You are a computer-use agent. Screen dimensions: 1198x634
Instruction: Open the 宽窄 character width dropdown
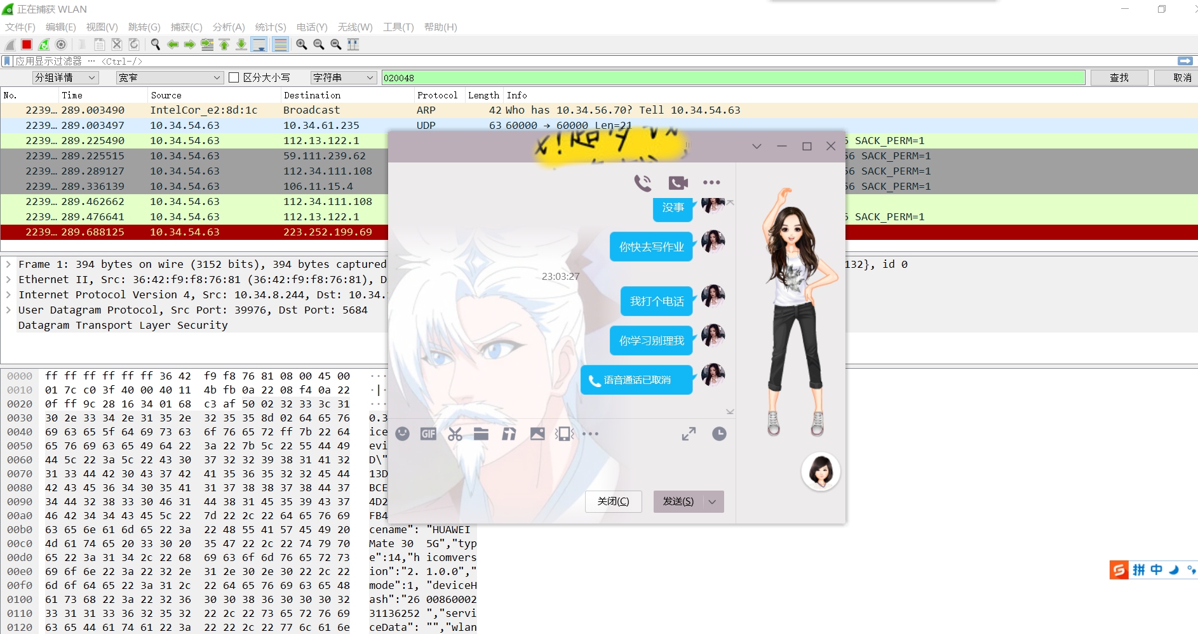click(x=170, y=77)
